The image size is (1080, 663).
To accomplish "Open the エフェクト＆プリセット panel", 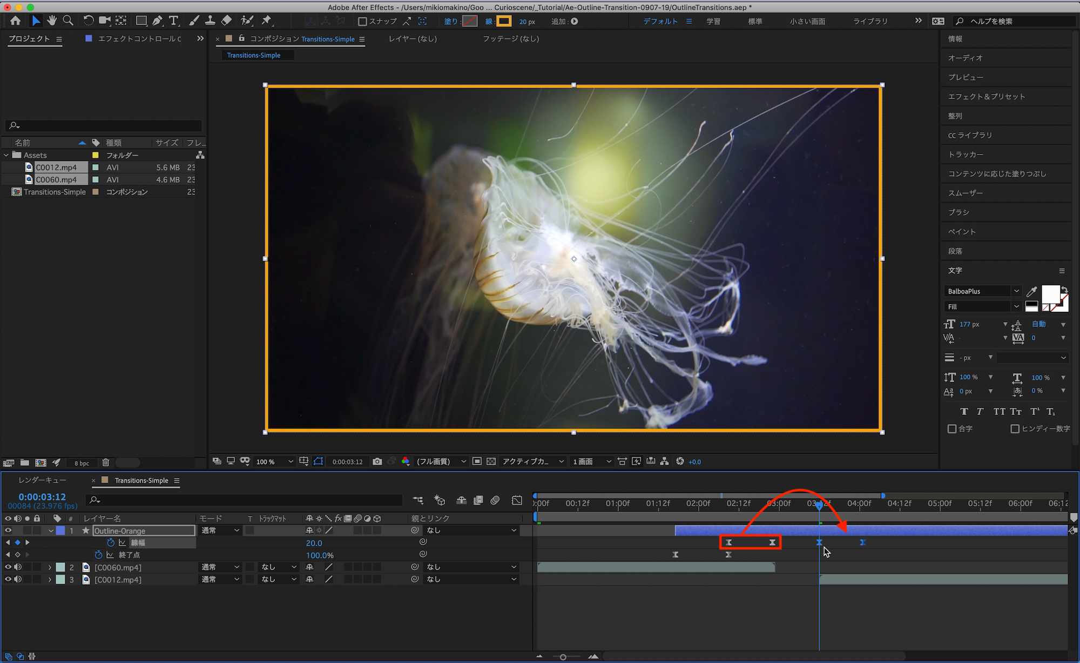I will [x=986, y=97].
